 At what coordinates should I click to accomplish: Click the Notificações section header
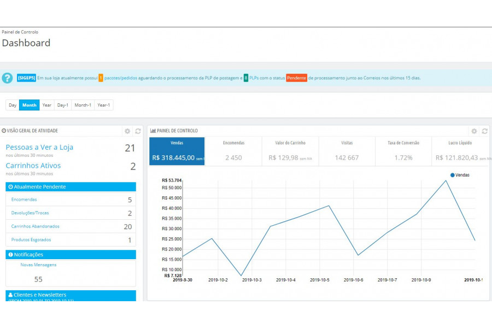tap(71, 255)
